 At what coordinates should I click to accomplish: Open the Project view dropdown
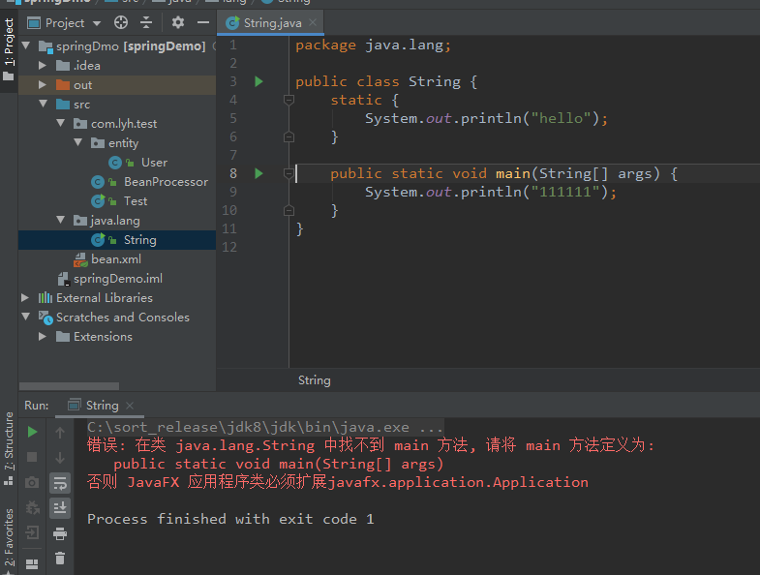[x=97, y=23]
